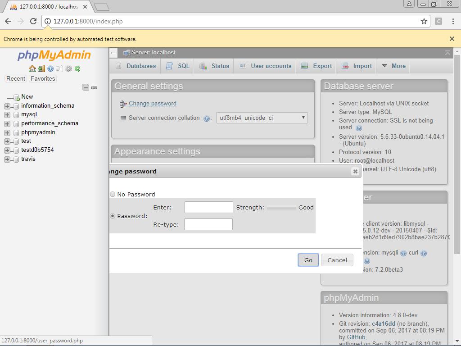Image resolution: width=461 pixels, height=346 pixels.
Task: Collapse all navigation tree items
Action: [86, 87]
